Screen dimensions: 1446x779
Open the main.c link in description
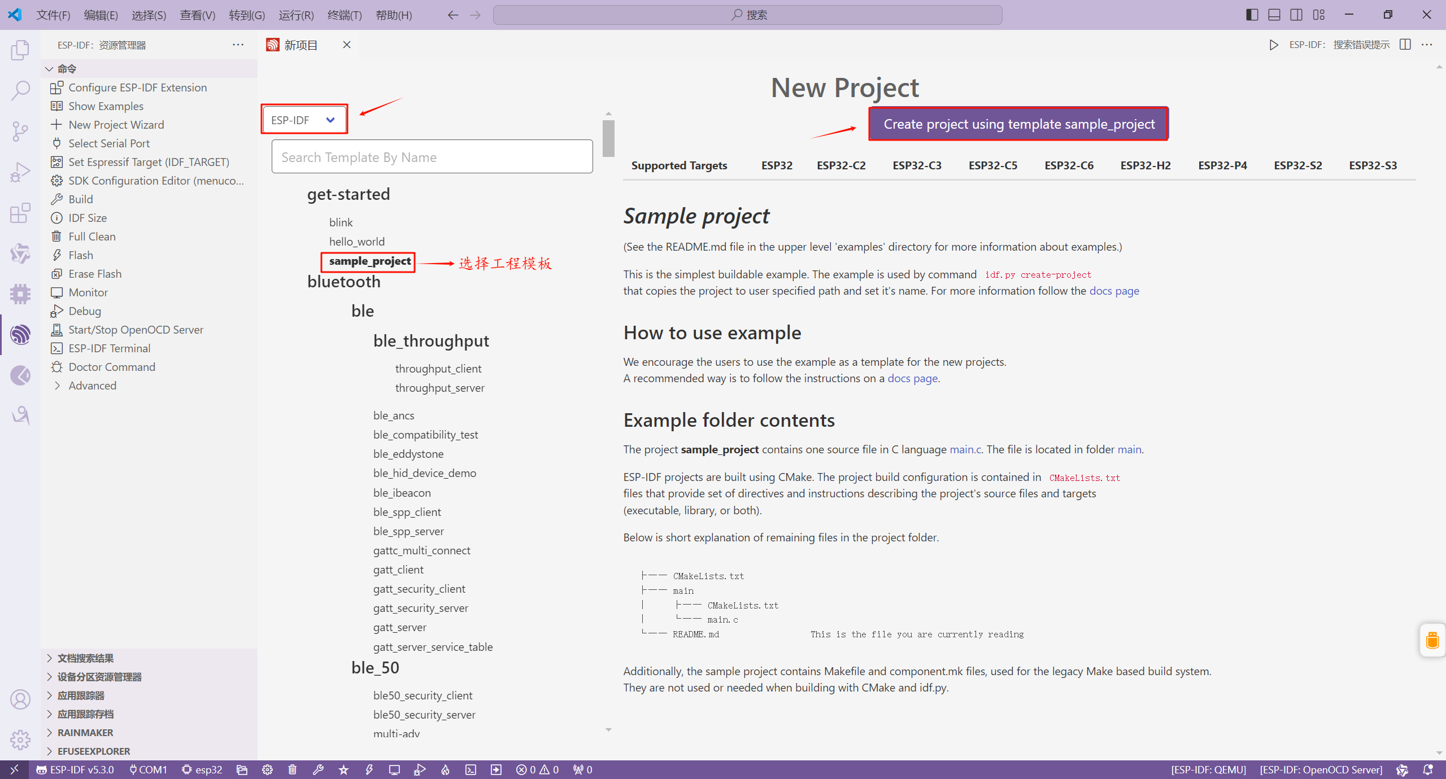click(965, 449)
